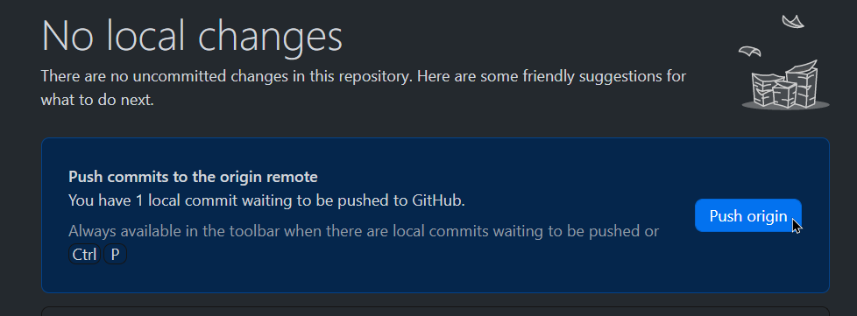Click the Ctrl keyboard shortcut badge
This screenshot has width=857, height=316.
pyautogui.click(x=84, y=255)
